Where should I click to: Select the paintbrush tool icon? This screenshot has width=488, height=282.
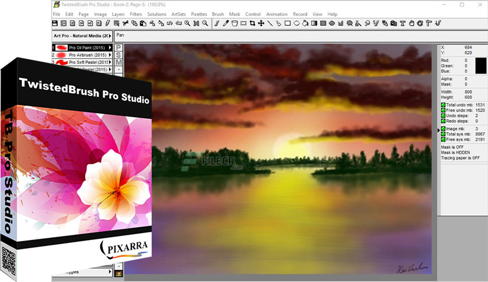pyautogui.click(x=217, y=23)
